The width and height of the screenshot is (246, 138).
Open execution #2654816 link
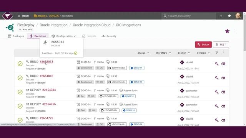point(47,76)
